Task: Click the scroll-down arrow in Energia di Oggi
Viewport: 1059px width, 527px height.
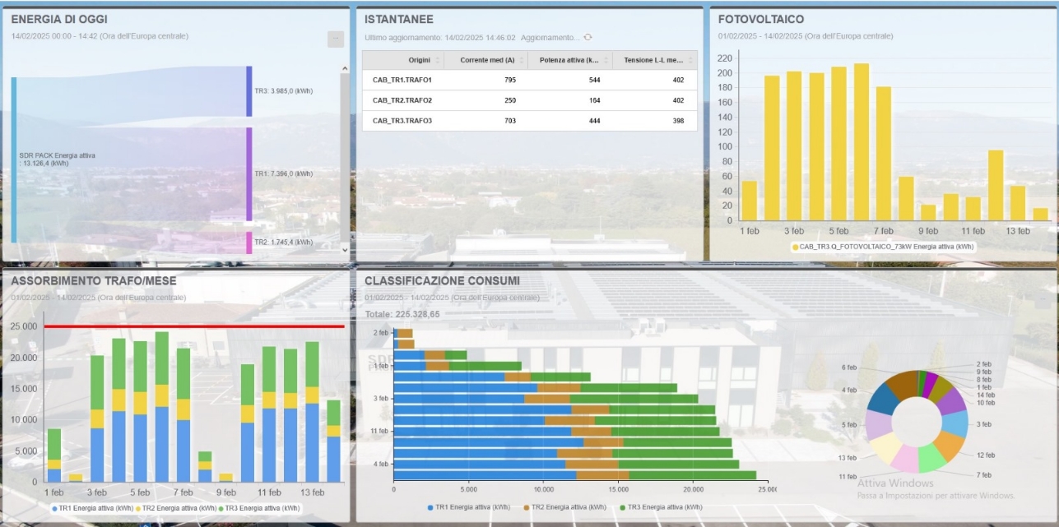Action: pos(344,247)
